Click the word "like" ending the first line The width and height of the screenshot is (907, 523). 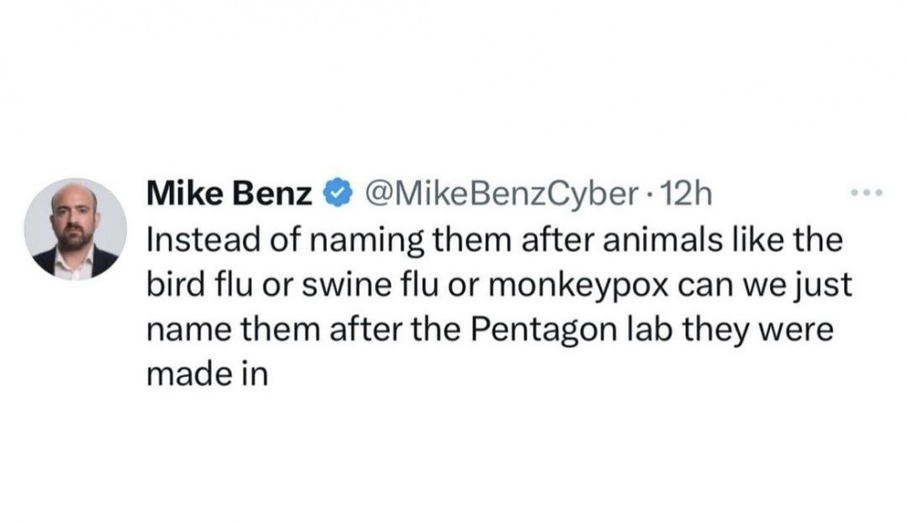tap(760, 241)
